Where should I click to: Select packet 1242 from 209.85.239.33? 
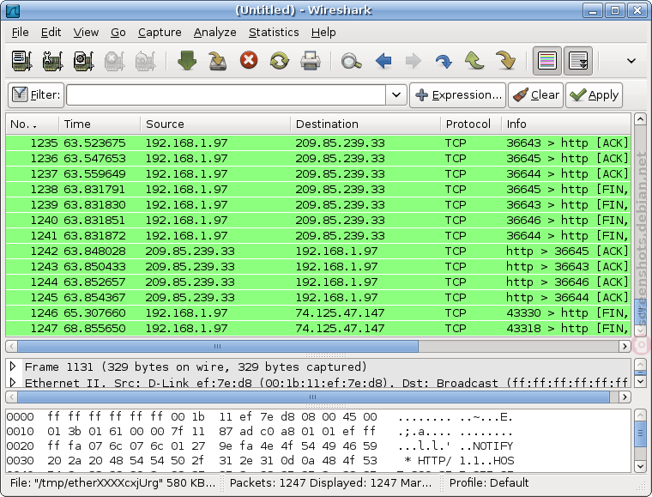pyautogui.click(x=318, y=252)
